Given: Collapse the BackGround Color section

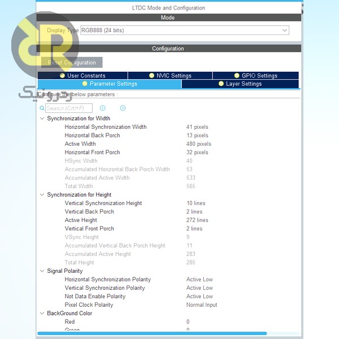Looking at the screenshot, I should pyautogui.click(x=42, y=314).
